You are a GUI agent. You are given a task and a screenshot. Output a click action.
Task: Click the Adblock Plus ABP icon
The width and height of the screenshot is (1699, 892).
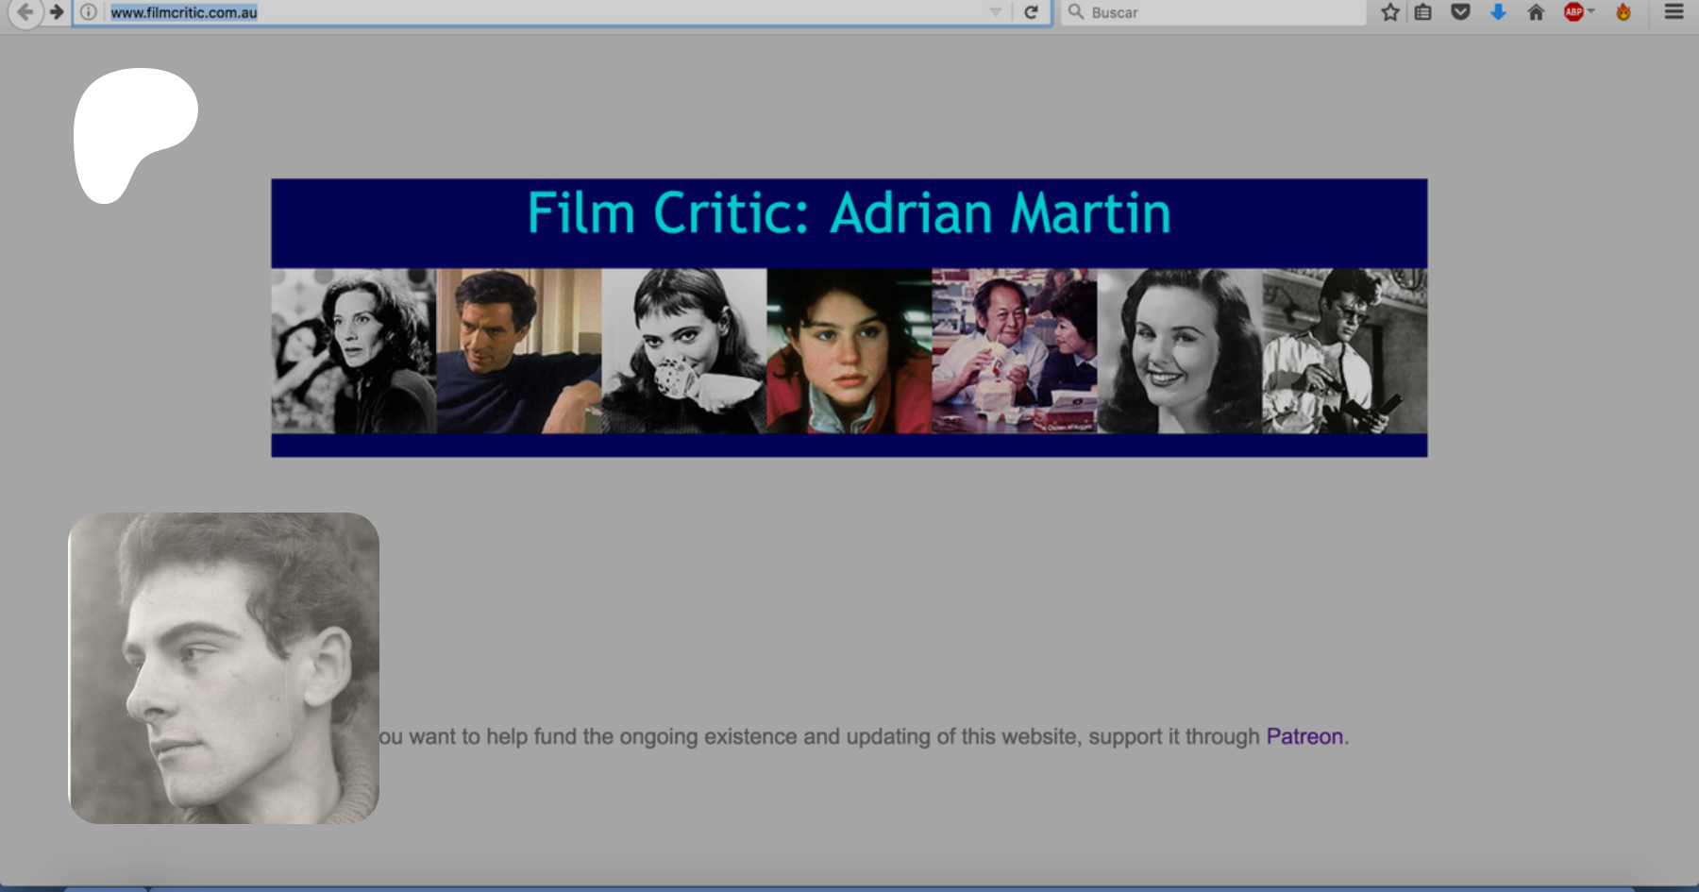pyautogui.click(x=1573, y=12)
